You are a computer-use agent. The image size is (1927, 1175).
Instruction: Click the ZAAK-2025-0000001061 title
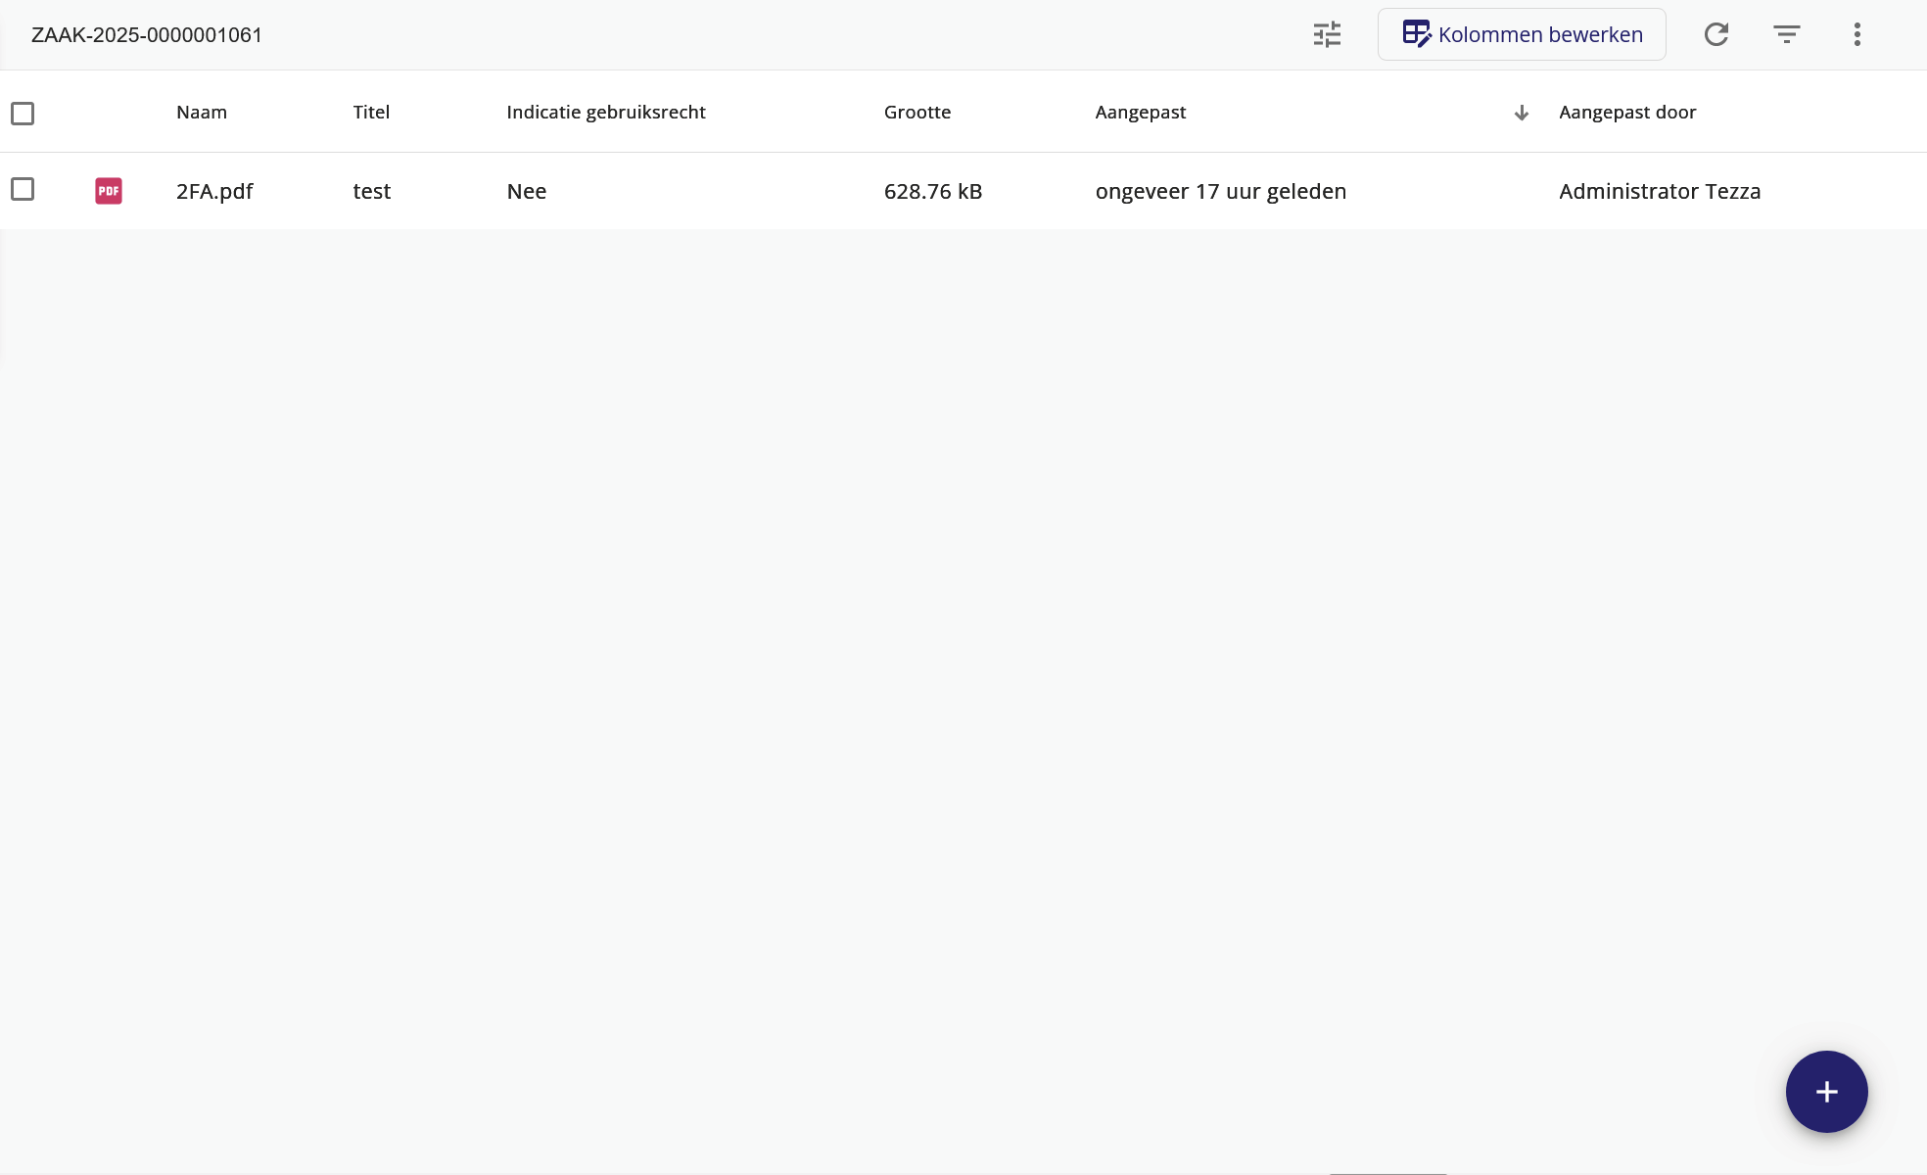(x=147, y=35)
